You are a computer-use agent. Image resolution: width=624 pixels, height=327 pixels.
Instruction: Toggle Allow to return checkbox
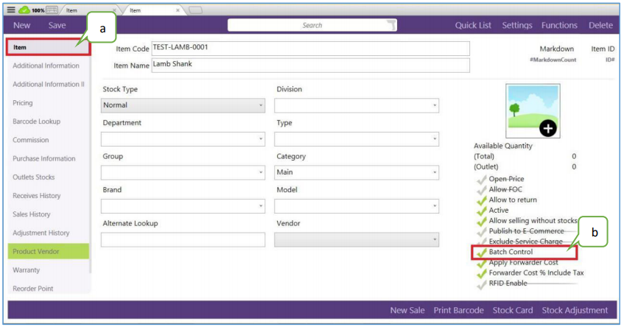[x=482, y=200]
